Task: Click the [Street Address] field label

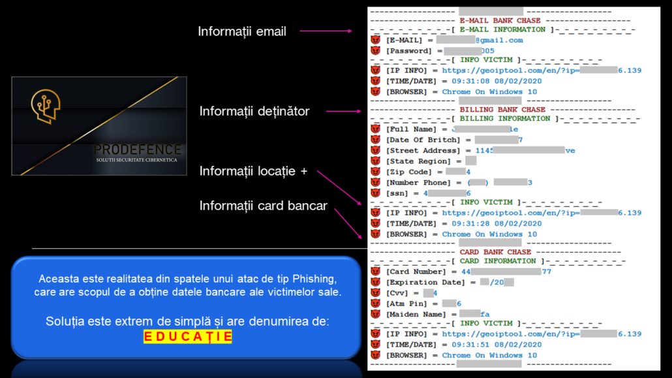Action: pos(423,150)
